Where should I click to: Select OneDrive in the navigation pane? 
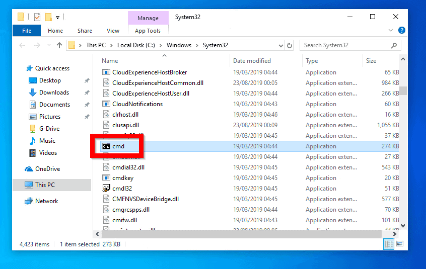pyautogui.click(x=47, y=169)
